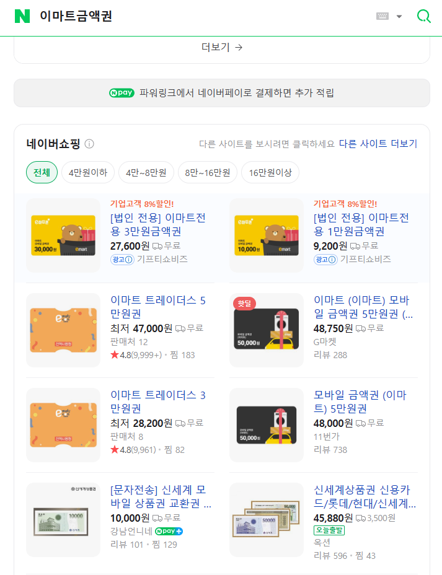The image size is (442, 575).
Task: Click the Npay logo in the banner
Action: click(x=122, y=93)
